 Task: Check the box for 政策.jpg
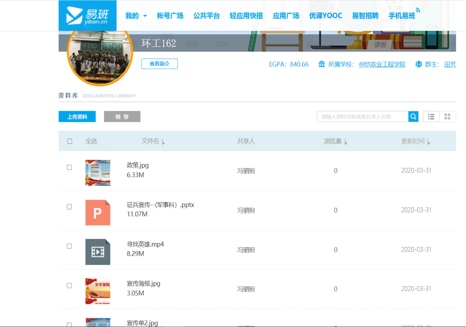(x=69, y=168)
